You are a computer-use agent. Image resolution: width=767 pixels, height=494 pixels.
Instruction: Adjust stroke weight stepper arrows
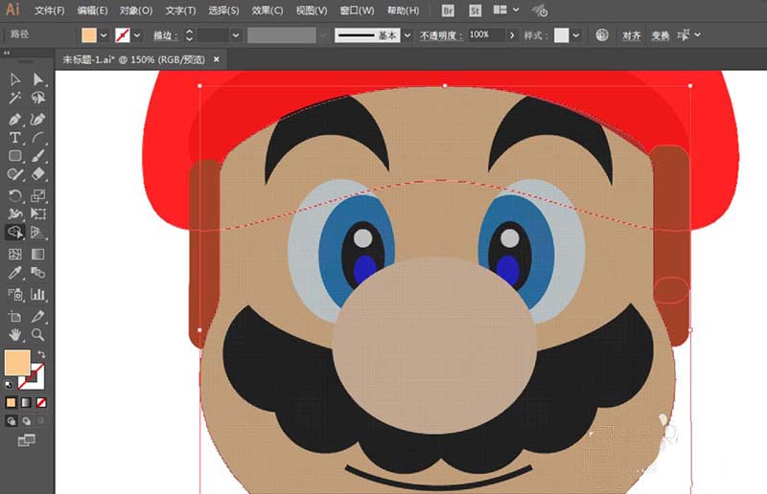point(189,35)
